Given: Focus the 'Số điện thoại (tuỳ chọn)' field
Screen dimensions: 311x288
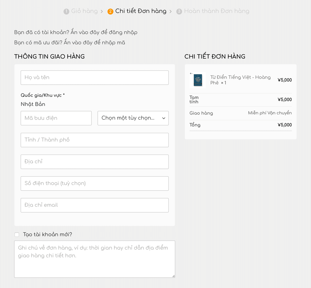Looking at the screenshot, I should click(95, 183).
